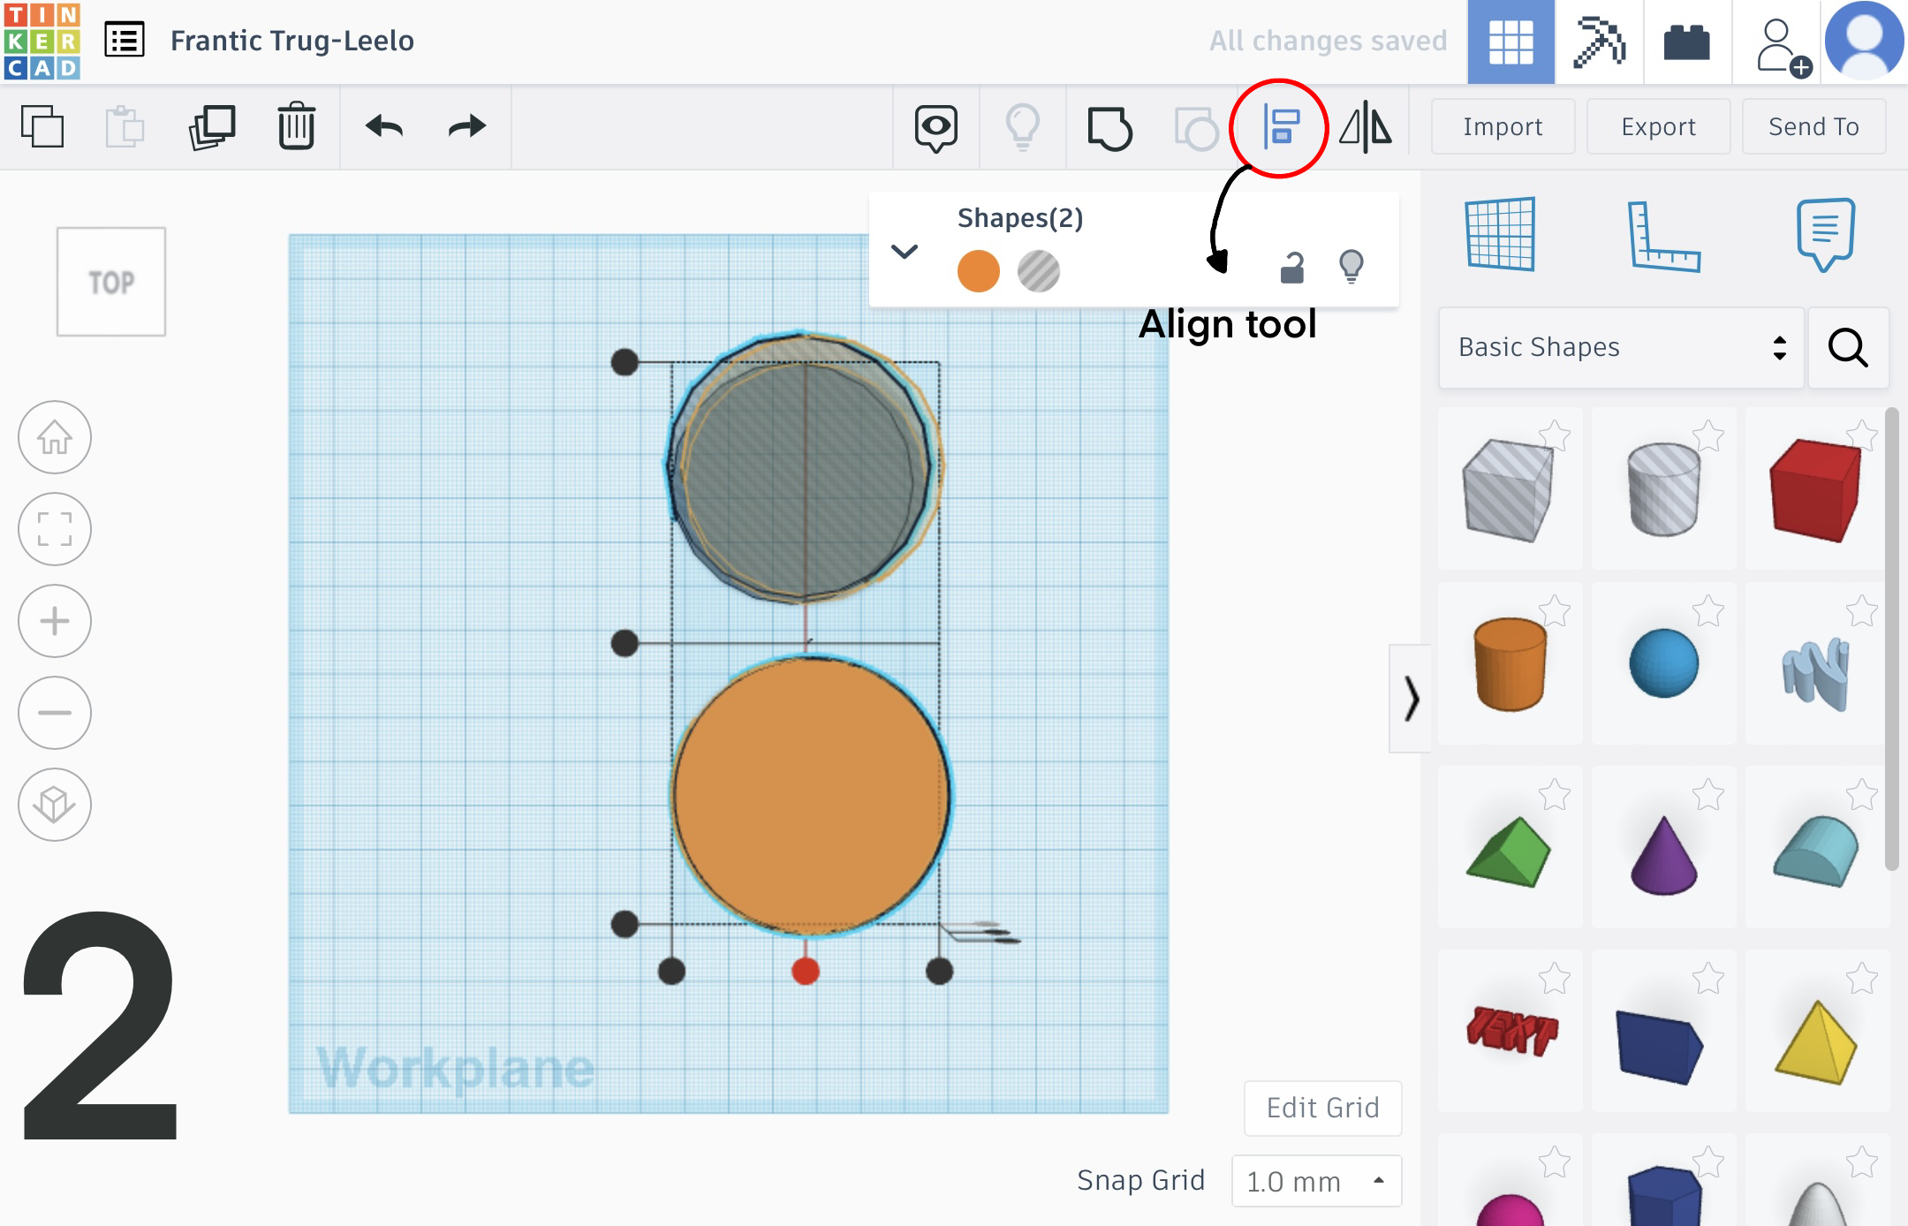Toggle the lock editing icon in Shapes panel
Screen dimensions: 1908x1226
coord(1291,267)
